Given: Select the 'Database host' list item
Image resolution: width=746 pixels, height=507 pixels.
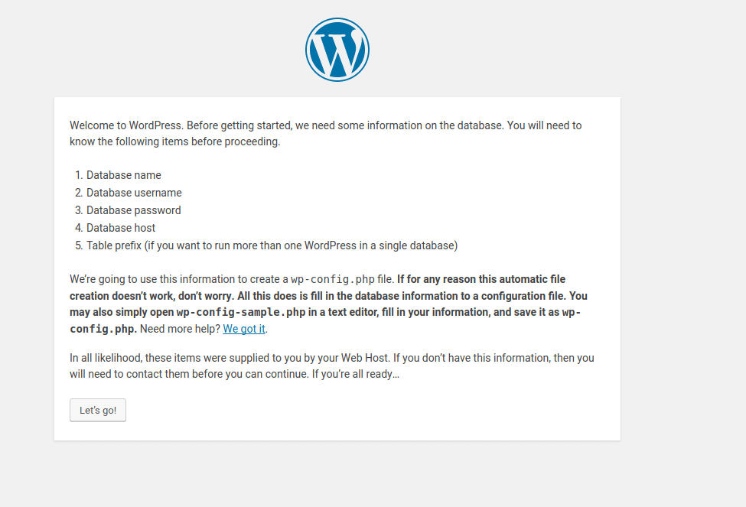Looking at the screenshot, I should tap(120, 227).
